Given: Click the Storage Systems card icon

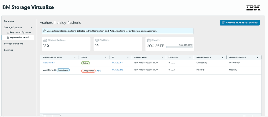Looking at the screenshot, I should click(x=45, y=40).
